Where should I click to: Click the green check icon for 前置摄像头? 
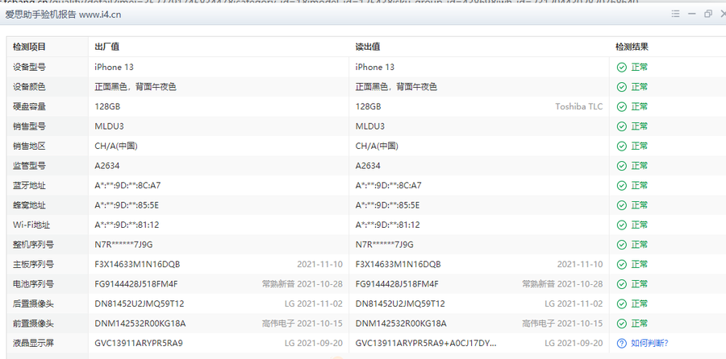tap(621, 324)
